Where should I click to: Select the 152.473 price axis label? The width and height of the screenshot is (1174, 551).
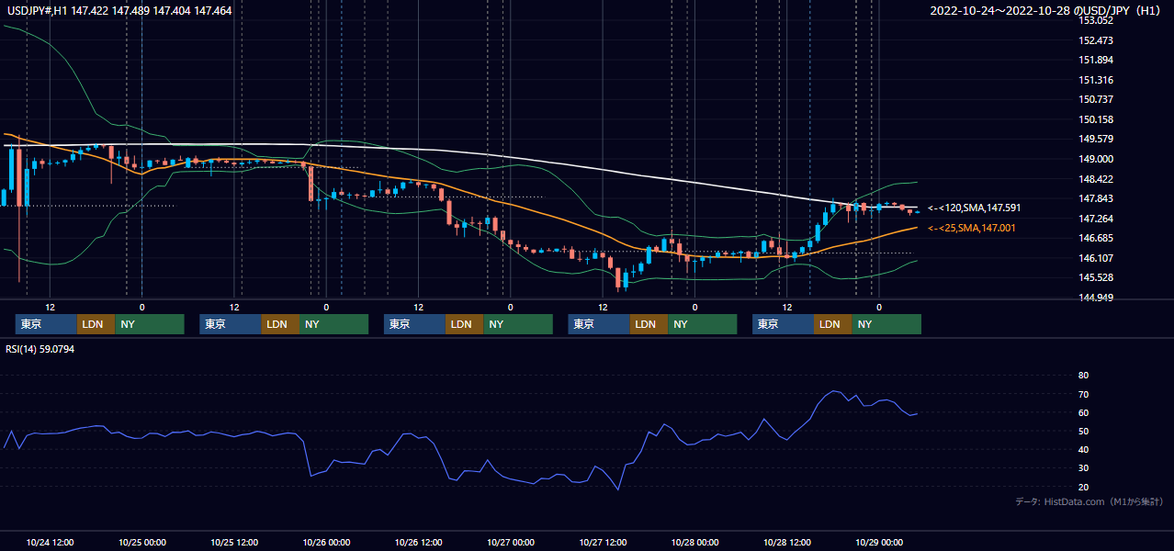(x=1096, y=40)
